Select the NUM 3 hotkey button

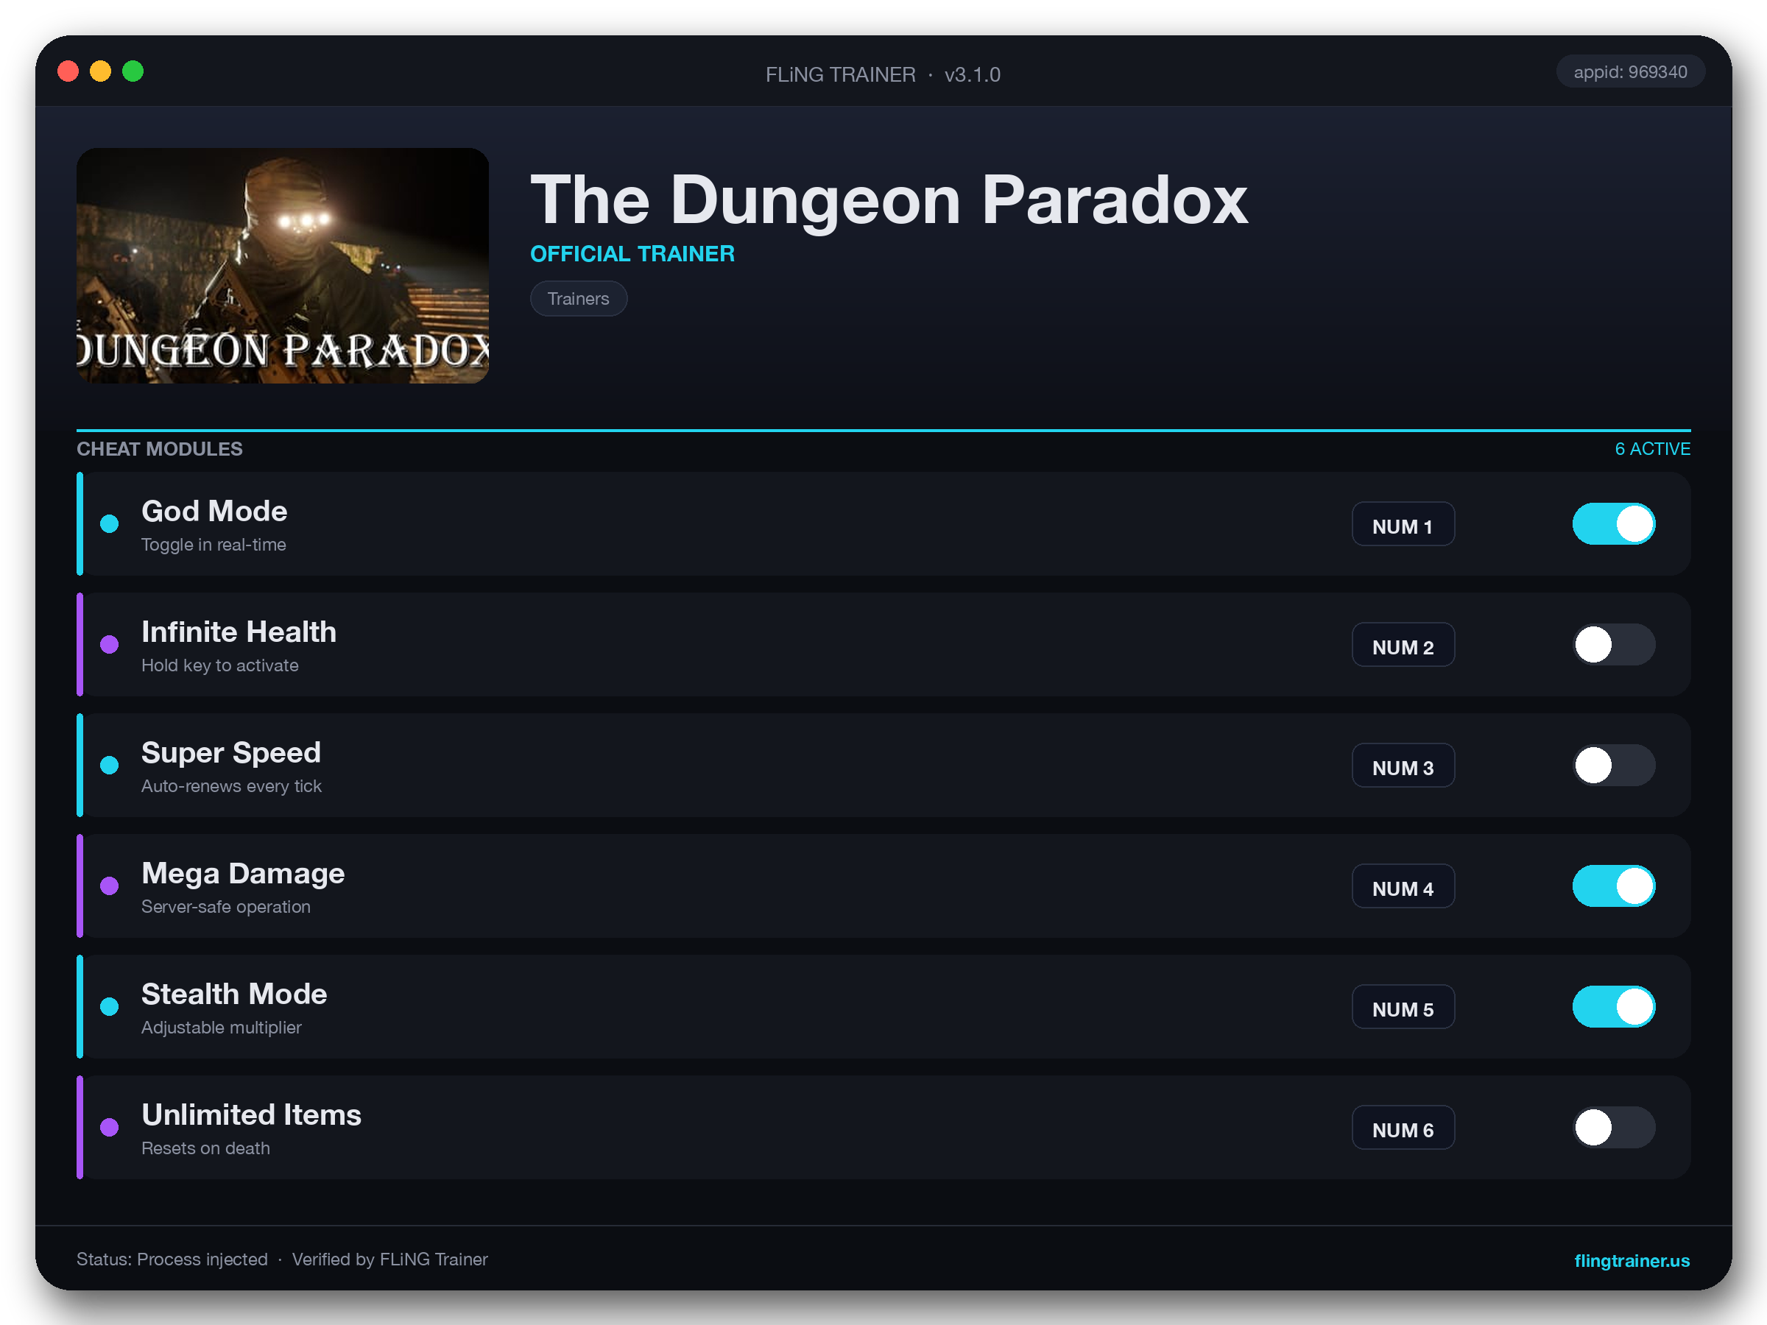click(1403, 765)
